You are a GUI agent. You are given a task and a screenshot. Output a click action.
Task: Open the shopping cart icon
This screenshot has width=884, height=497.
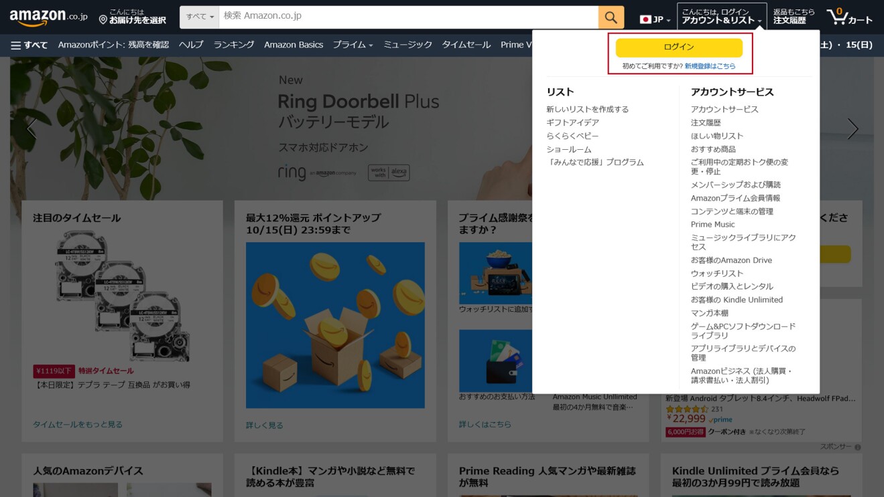pyautogui.click(x=848, y=17)
